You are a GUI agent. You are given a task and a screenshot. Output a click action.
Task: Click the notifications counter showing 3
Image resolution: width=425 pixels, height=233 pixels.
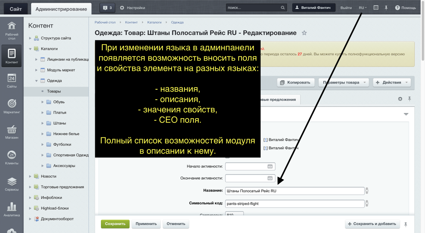pos(107,7)
